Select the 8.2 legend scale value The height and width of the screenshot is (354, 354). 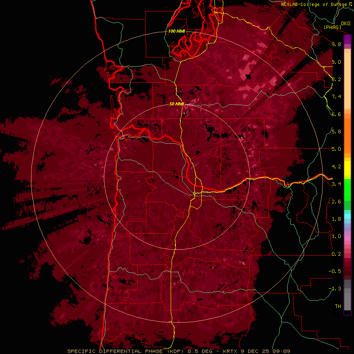click(336, 79)
